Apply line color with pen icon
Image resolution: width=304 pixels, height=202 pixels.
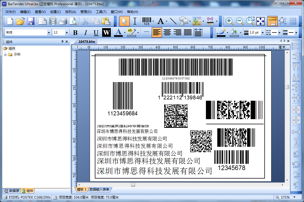221,32
